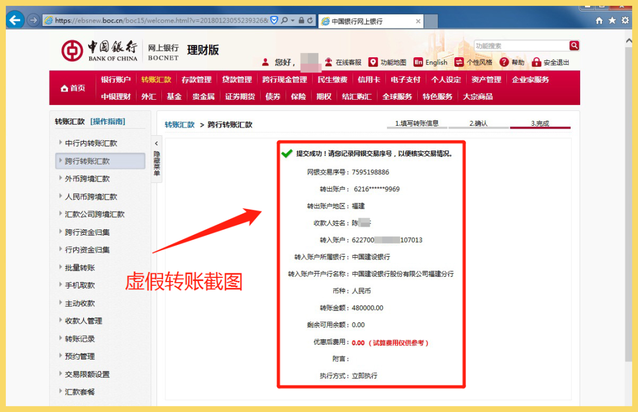
Task: Click the red search button beside 功能搜索
Action: coord(574,45)
